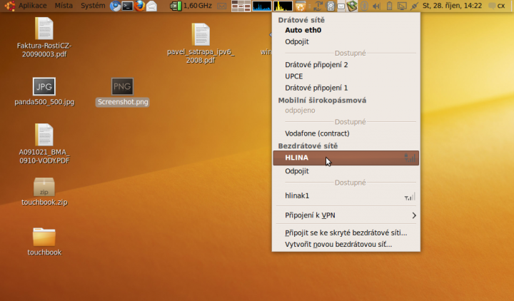Choose Drátové připojení 2

coord(346,64)
